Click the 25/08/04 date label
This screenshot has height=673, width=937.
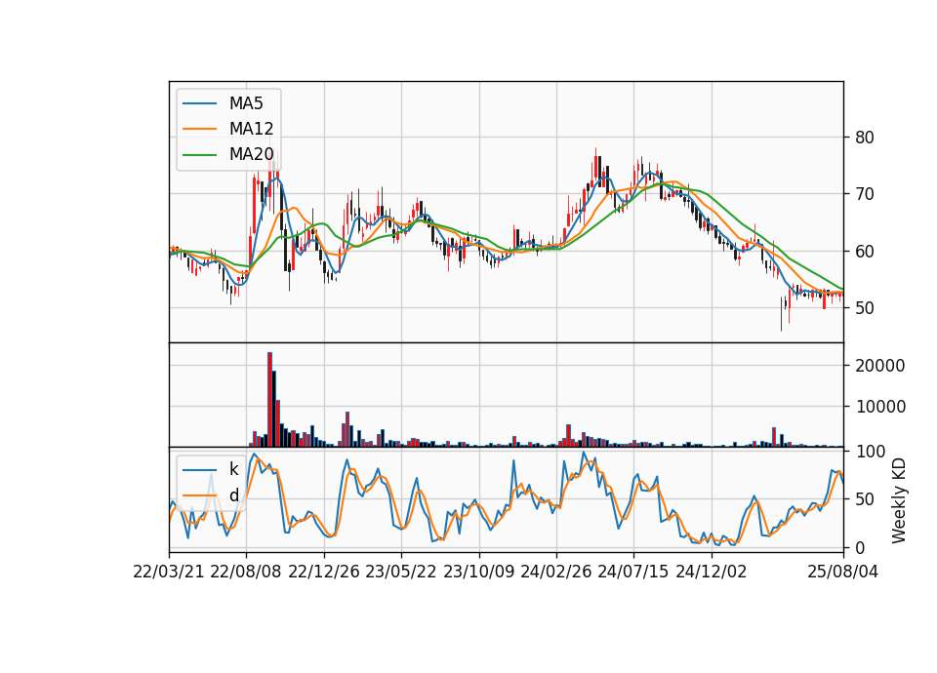(x=843, y=572)
